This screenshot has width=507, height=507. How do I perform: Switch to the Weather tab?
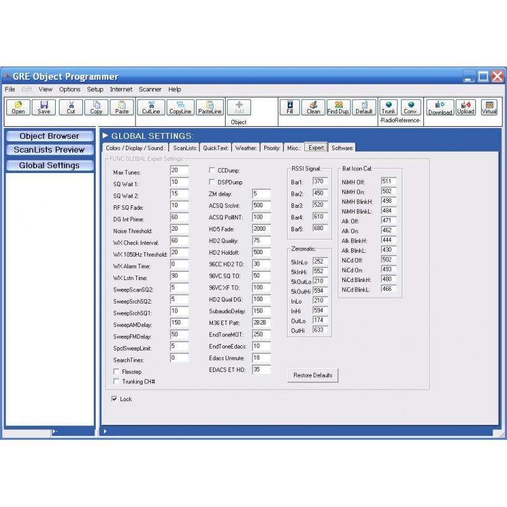pyautogui.click(x=245, y=147)
